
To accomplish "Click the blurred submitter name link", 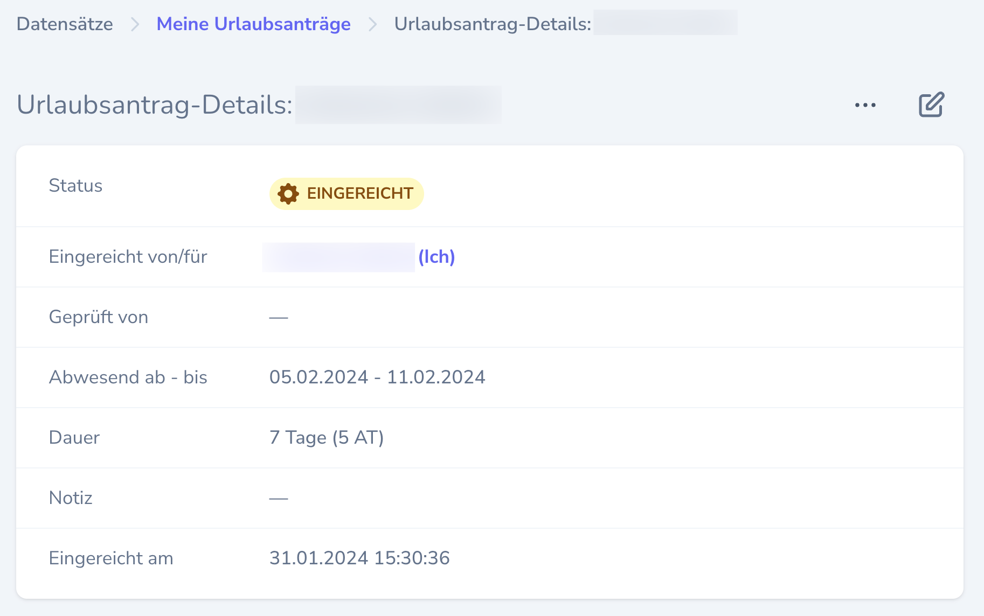I will pos(338,257).
